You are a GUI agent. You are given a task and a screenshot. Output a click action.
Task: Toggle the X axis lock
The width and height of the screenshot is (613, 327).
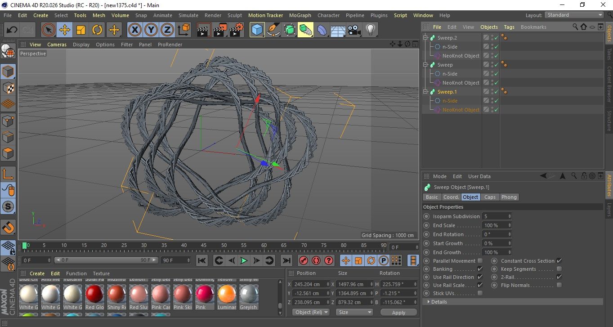134,30
